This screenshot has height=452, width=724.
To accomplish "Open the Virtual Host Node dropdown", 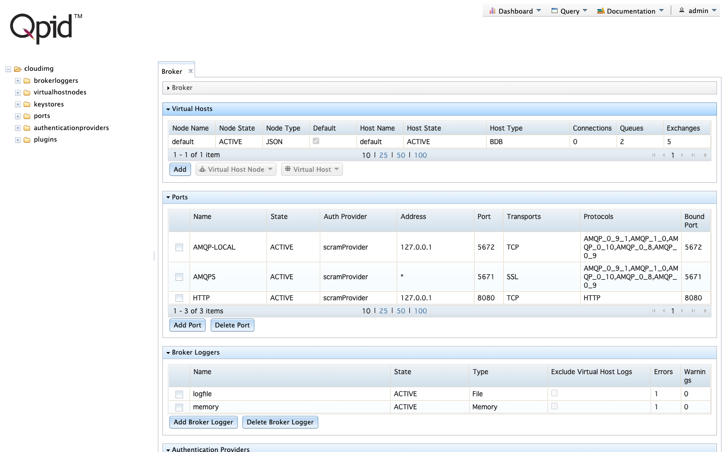I will (236, 169).
